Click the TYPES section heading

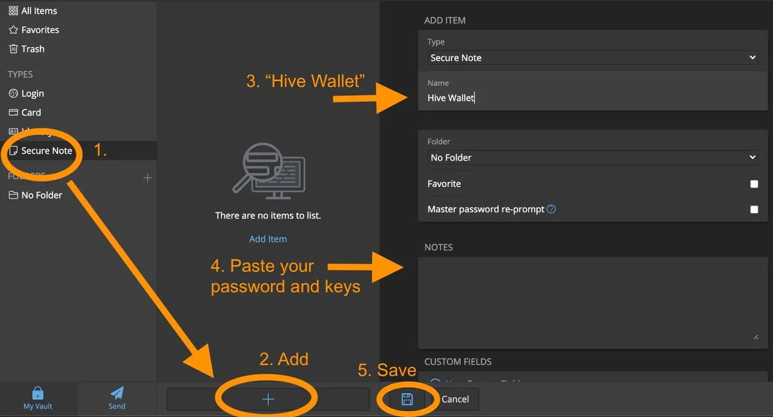(21, 74)
